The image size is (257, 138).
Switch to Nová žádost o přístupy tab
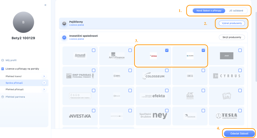coord(209,11)
